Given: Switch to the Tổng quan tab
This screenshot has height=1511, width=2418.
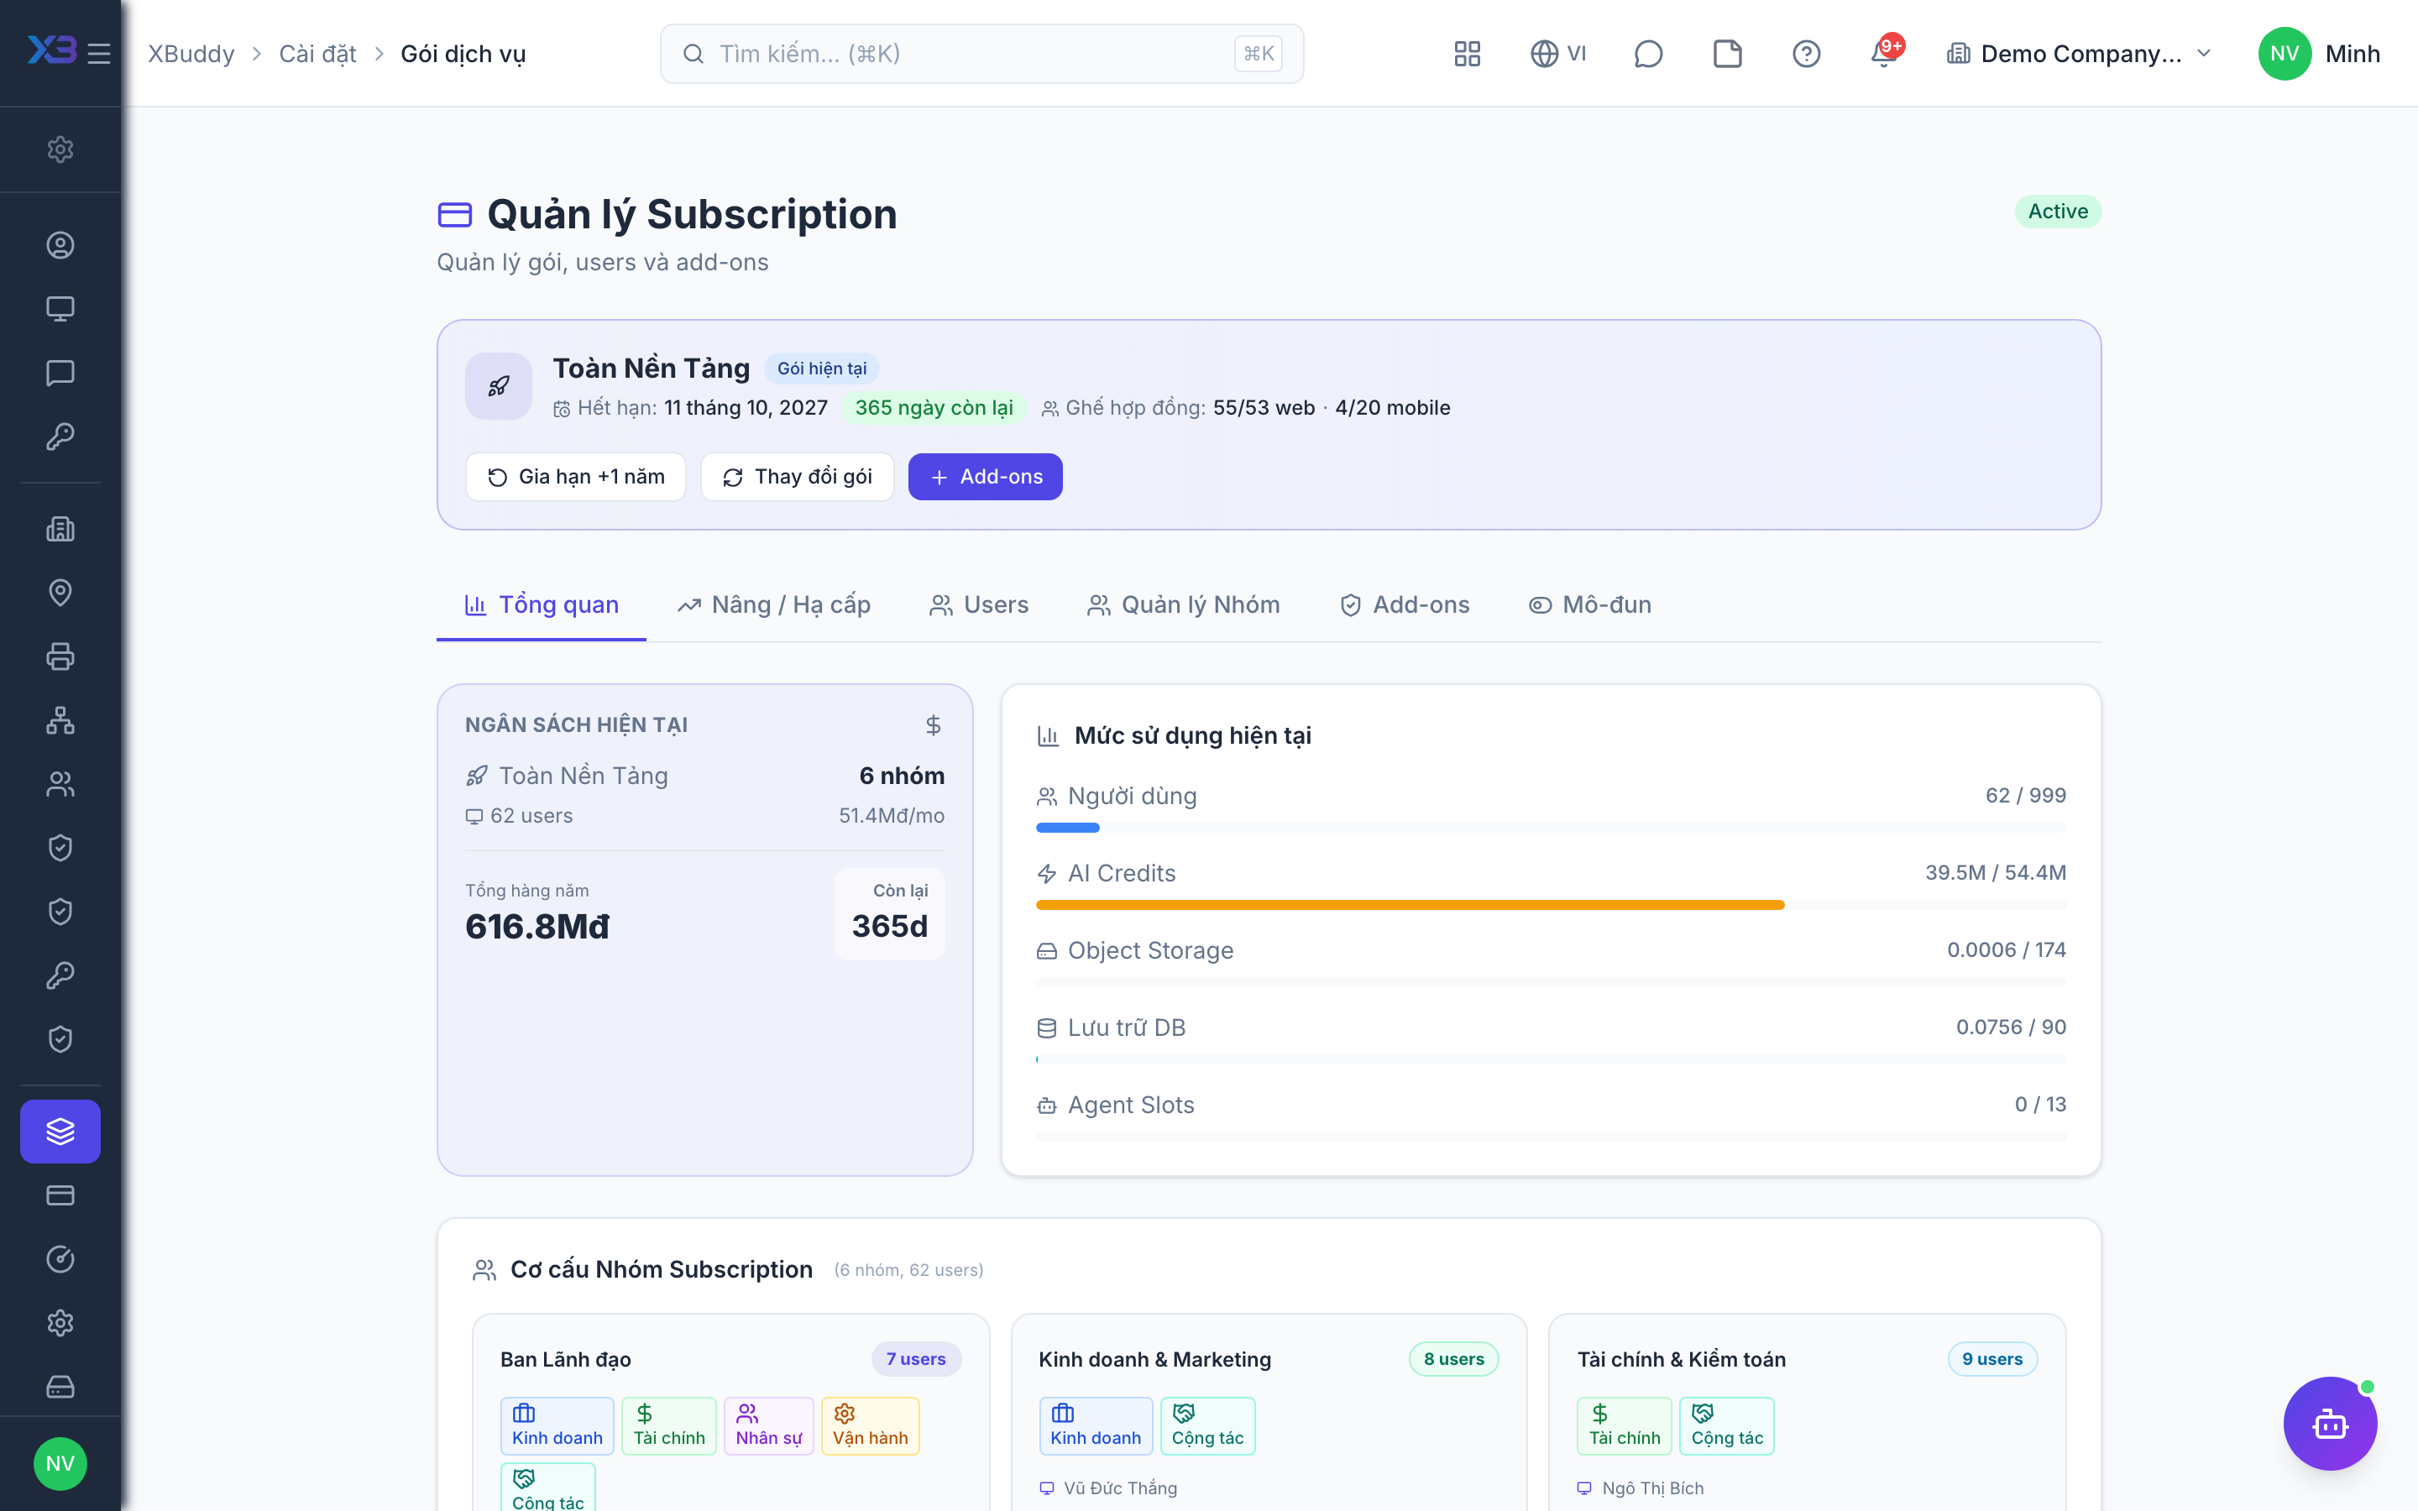Looking at the screenshot, I should click(x=542, y=604).
